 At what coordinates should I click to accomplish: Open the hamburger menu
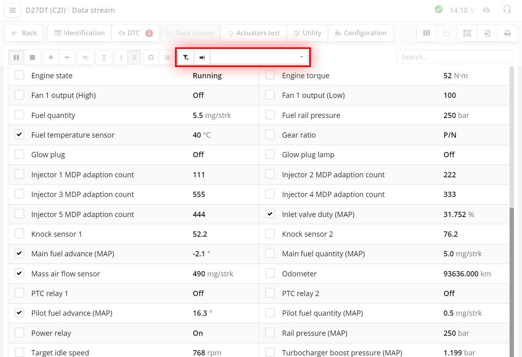point(12,10)
